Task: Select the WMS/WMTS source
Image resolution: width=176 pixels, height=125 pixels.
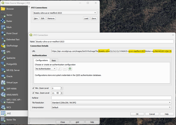Action: [14, 95]
